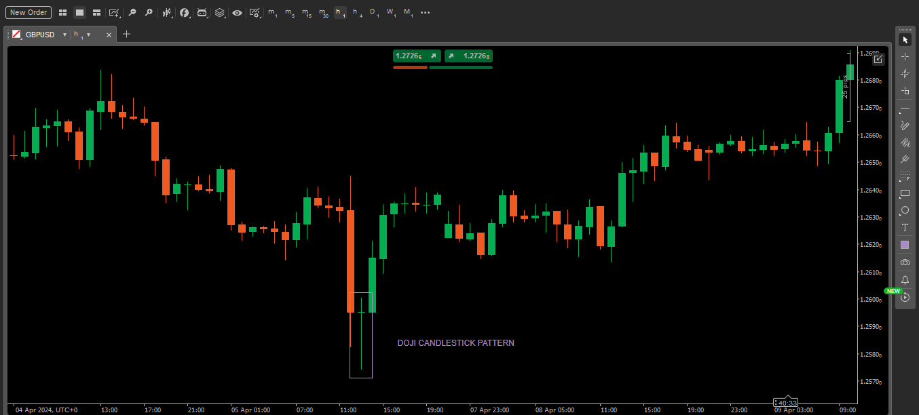Select the zoom out tool
The width and height of the screenshot is (919, 415).
(133, 12)
